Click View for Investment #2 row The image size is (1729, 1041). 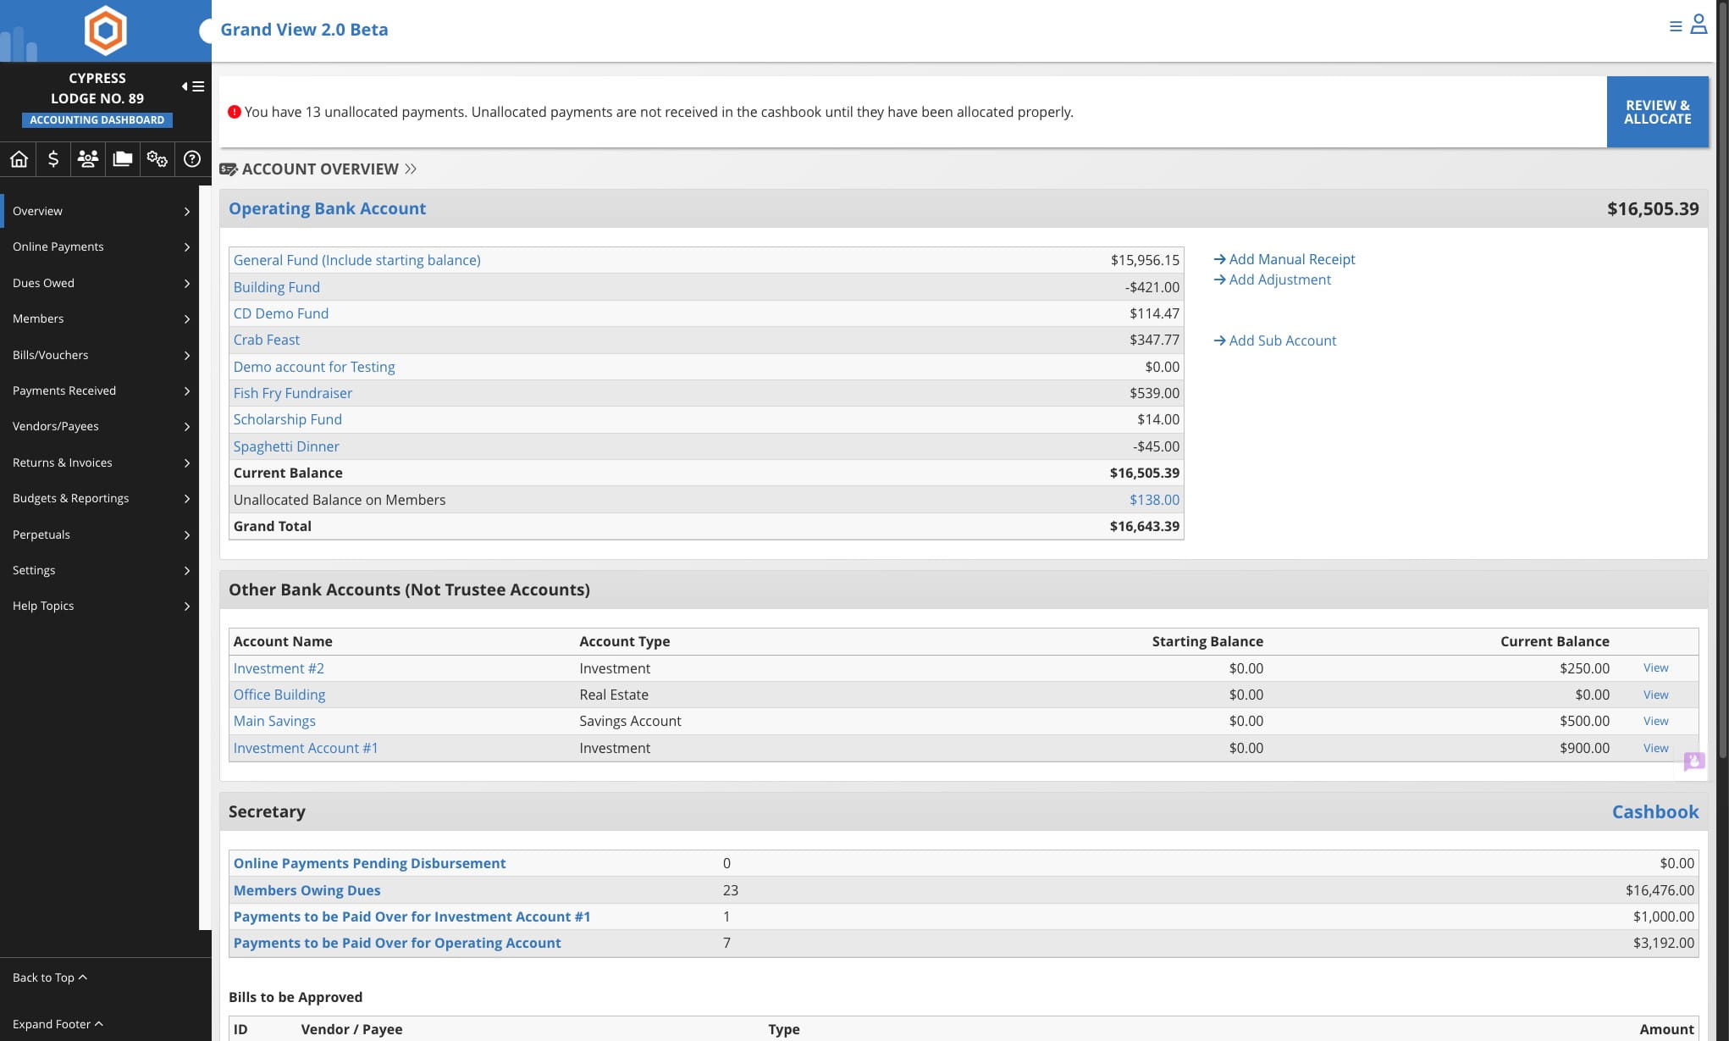pyautogui.click(x=1655, y=667)
